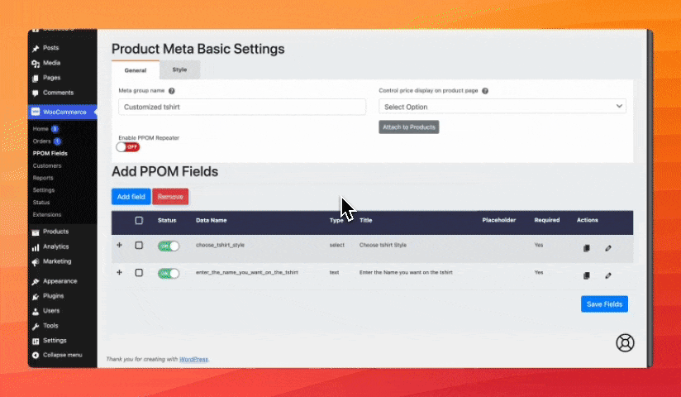Screen dimensions: 681x397
Task: Grab the move handle for the choose_tshirt_style row
Action: point(120,246)
